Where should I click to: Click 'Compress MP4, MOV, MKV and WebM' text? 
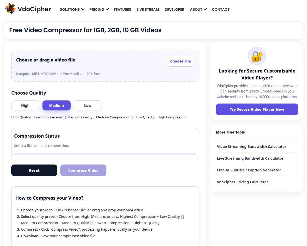click(58, 74)
